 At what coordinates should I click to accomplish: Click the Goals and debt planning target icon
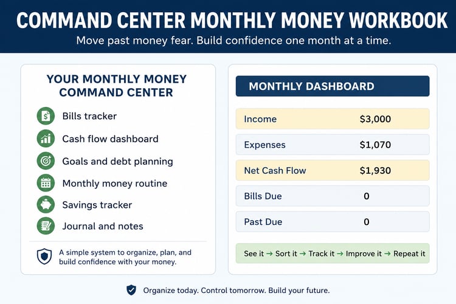point(46,161)
